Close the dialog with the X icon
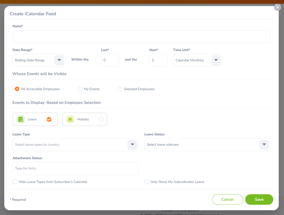This screenshot has height=215, width=284. point(277,7)
